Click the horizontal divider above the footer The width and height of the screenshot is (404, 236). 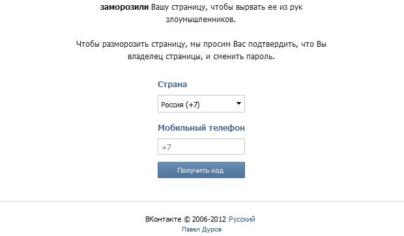point(202,202)
